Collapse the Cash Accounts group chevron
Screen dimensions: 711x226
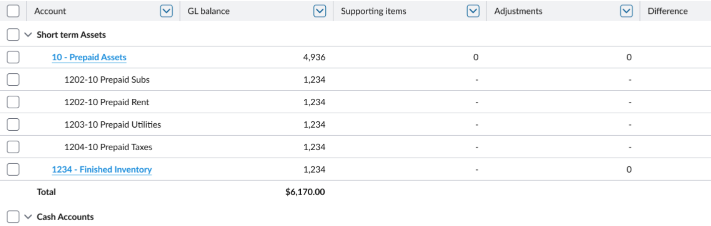click(x=27, y=217)
